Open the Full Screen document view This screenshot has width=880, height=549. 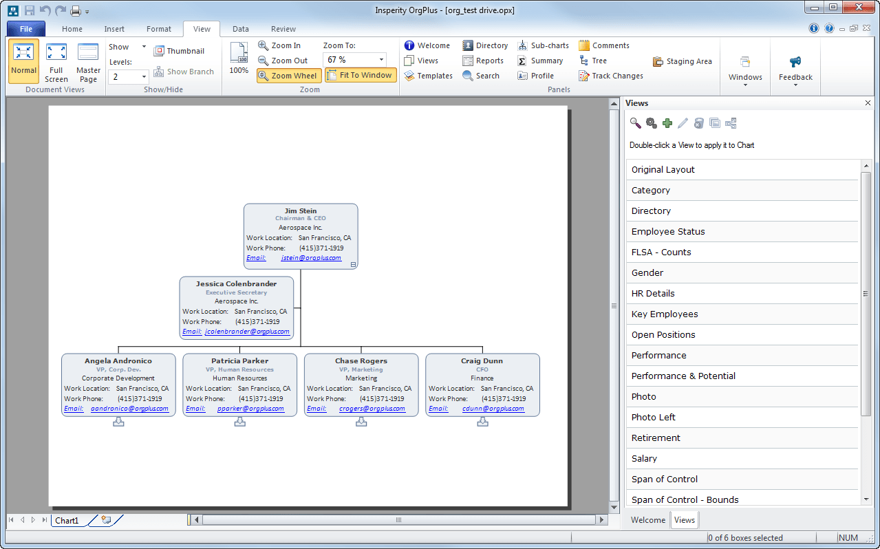(x=56, y=62)
